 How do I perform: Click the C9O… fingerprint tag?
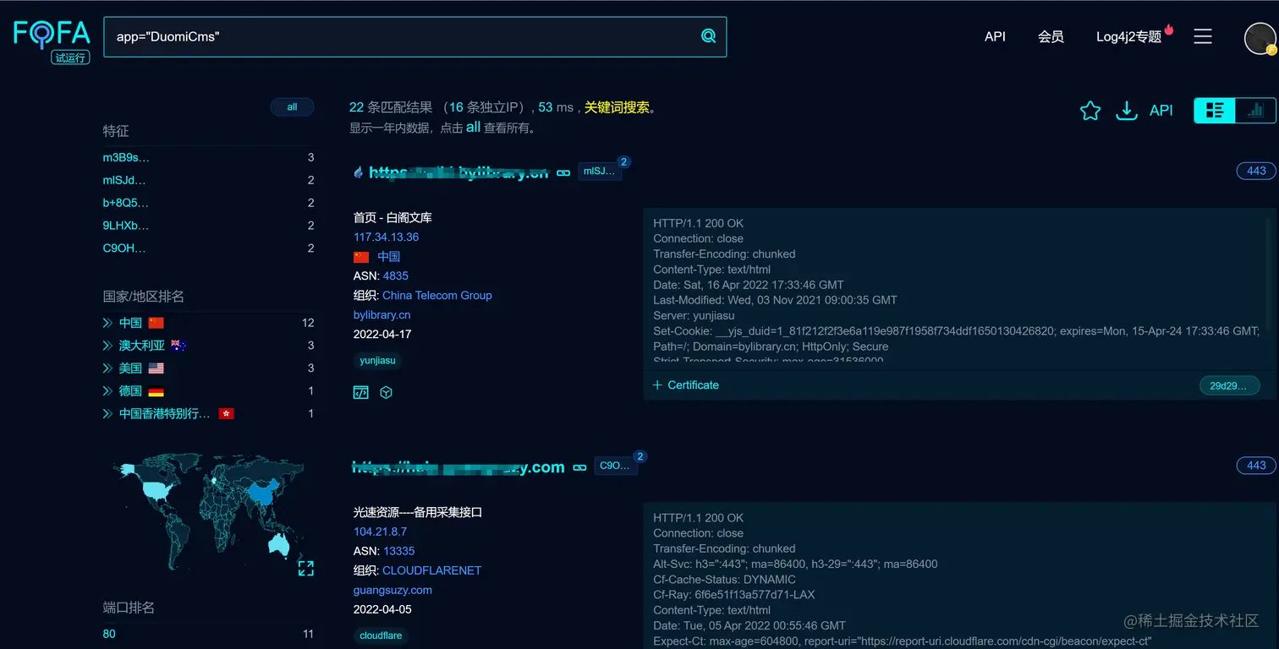pyautogui.click(x=616, y=466)
